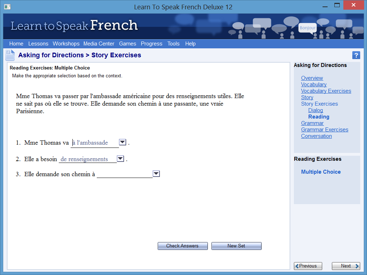Click the Check Answers button

click(x=182, y=246)
